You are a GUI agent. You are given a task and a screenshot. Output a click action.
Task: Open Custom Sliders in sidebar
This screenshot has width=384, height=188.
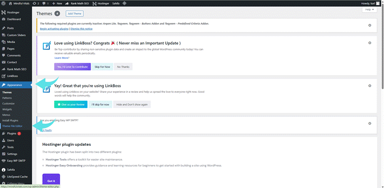click(16, 35)
